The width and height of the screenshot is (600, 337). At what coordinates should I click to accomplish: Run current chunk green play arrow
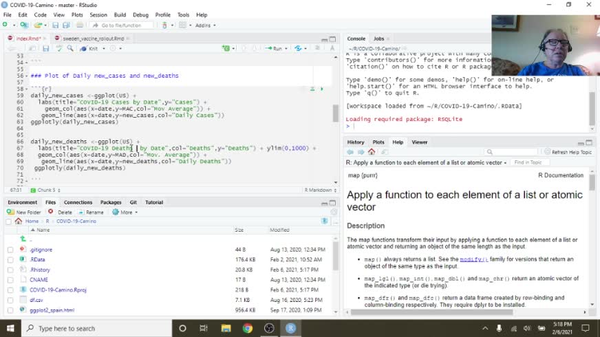[322, 89]
